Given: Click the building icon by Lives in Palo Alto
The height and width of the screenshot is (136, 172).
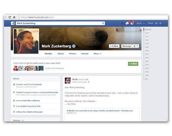Looking at the screenshot, I should tap(14, 100).
